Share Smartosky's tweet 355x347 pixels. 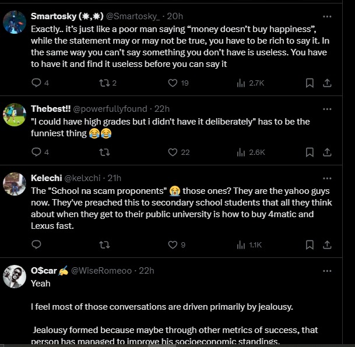click(x=327, y=83)
